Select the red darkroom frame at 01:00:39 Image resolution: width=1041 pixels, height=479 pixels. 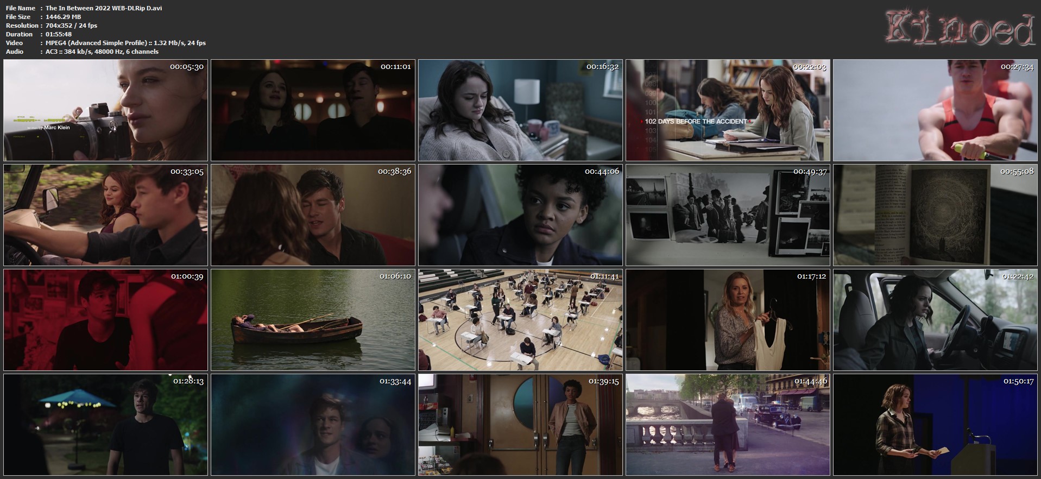point(105,320)
